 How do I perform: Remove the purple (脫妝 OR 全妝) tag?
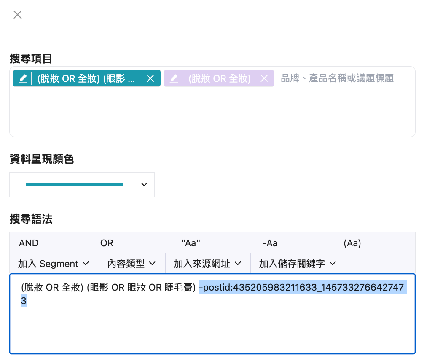264,78
